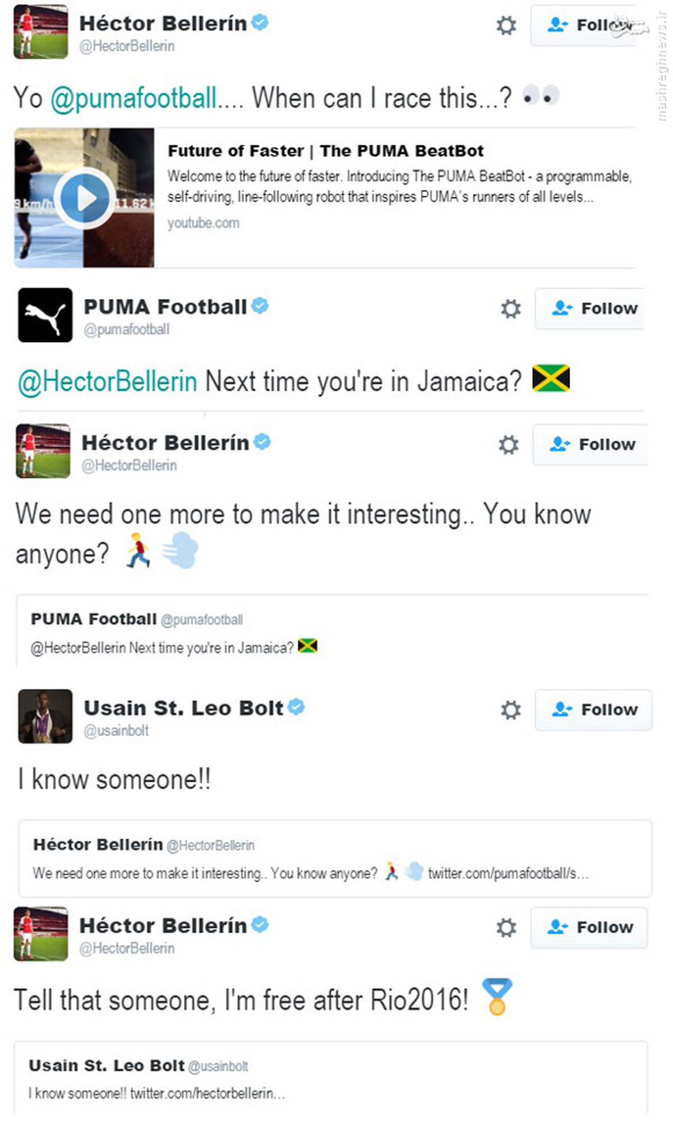Open the @pumafootball mention link

coord(133,99)
